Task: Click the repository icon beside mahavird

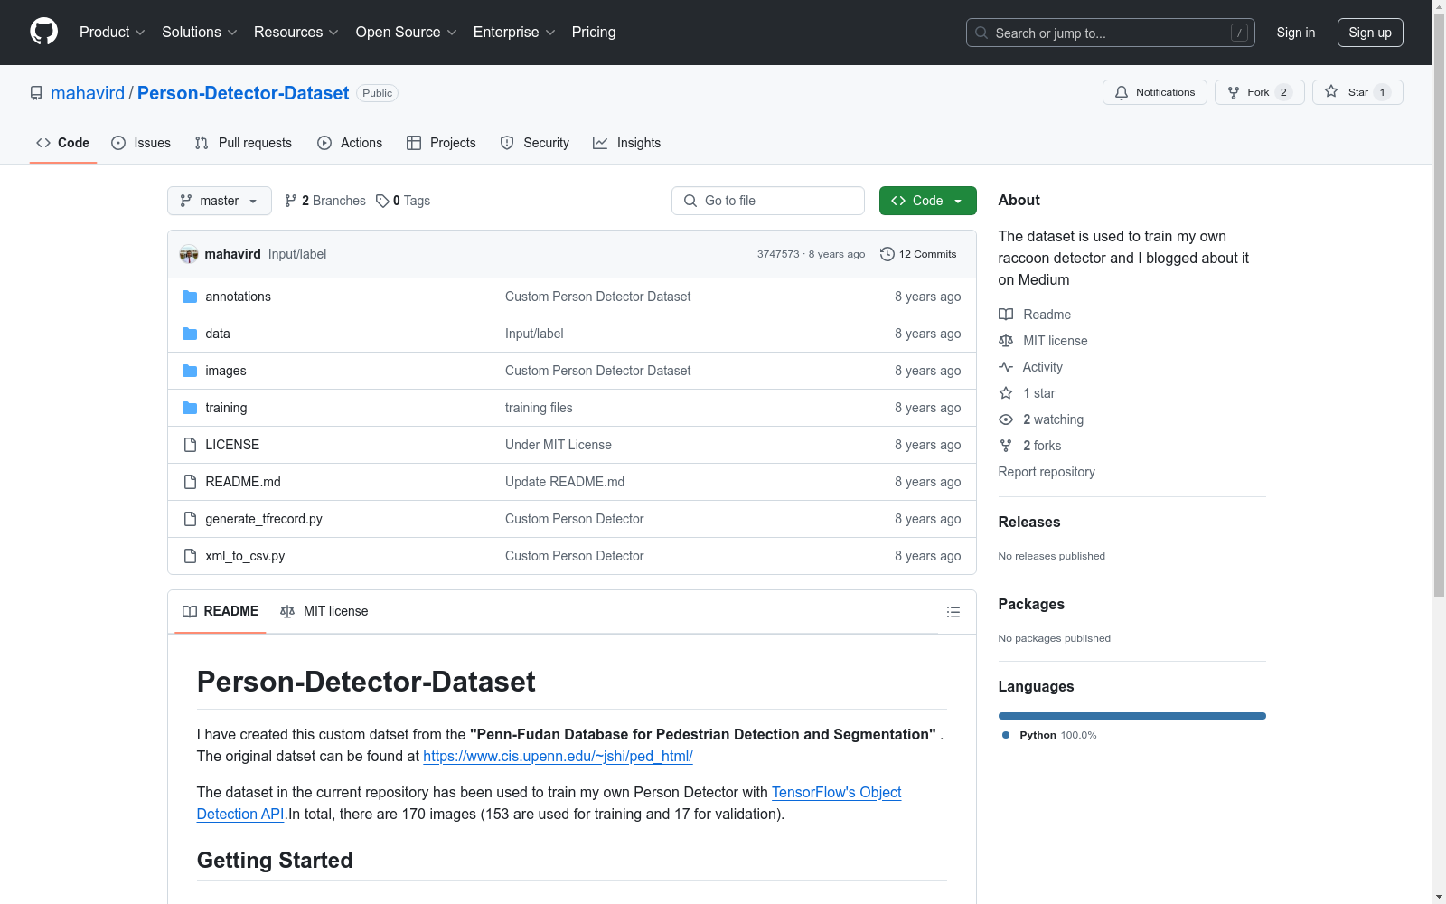Action: (x=36, y=93)
